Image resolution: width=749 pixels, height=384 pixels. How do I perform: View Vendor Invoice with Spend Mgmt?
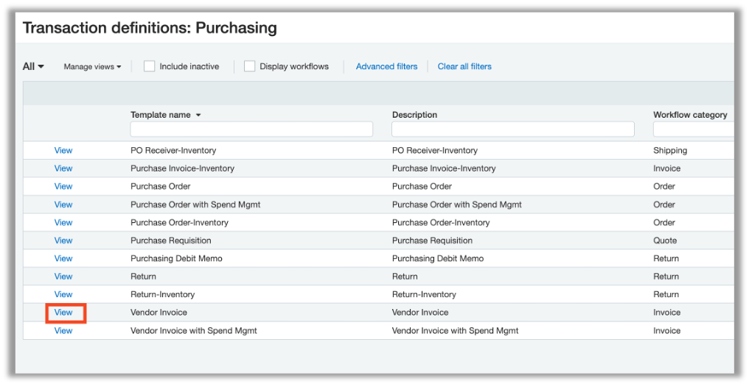tap(63, 330)
